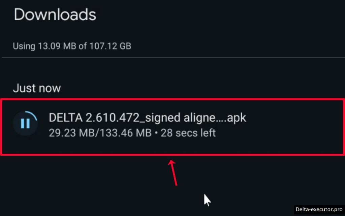Open the Delta-executor.pro watermark link
Screen dimensions: 345x216
(x=319, y=210)
